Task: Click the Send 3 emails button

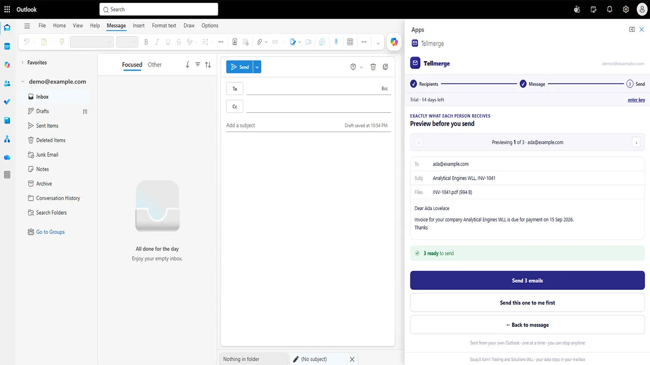Action: point(527,280)
